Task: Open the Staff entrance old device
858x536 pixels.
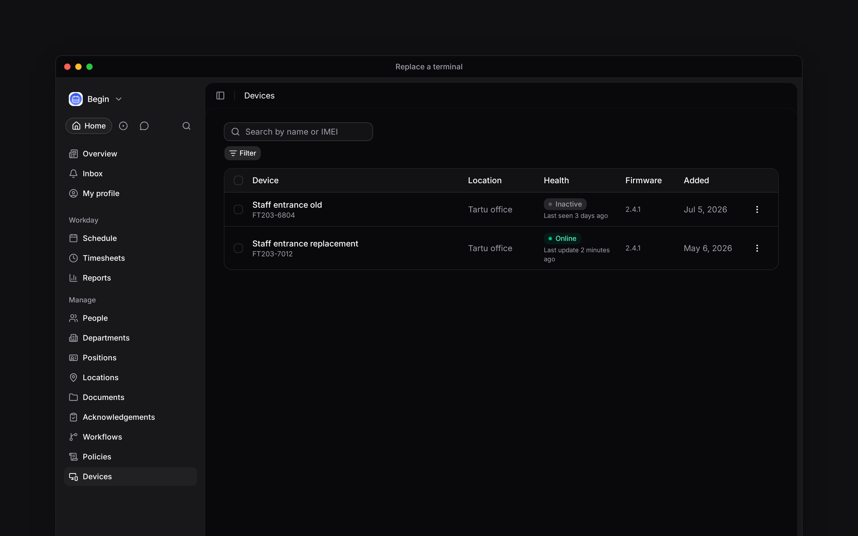Action: pos(287,205)
